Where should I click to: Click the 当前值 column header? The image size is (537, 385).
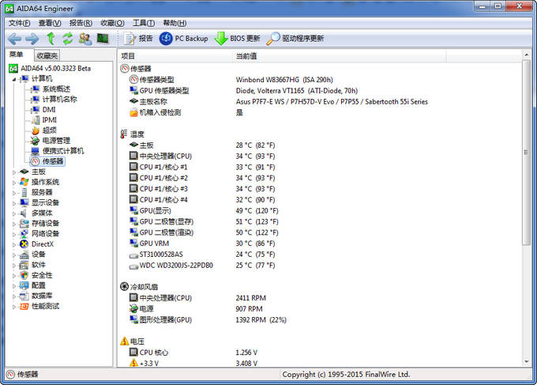pyautogui.click(x=339, y=56)
